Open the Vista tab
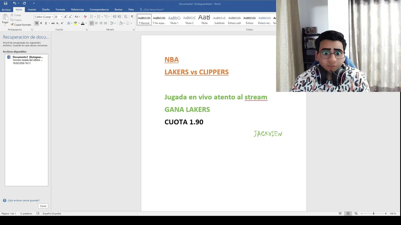The image size is (401, 225). pyautogui.click(x=131, y=10)
